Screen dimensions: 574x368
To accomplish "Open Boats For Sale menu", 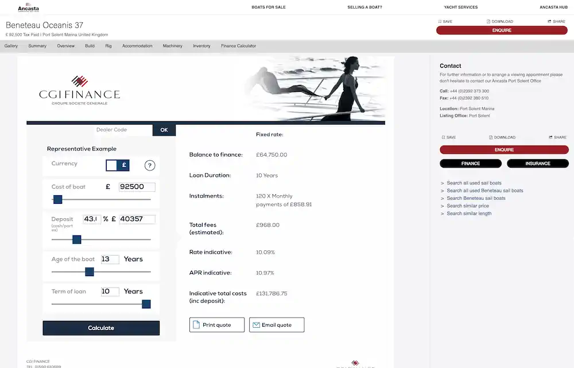I will pos(268,7).
